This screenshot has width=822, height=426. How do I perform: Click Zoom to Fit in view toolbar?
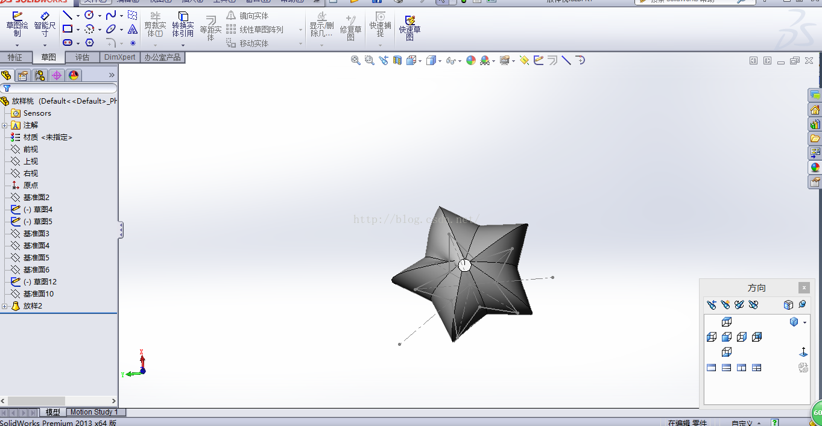point(356,60)
